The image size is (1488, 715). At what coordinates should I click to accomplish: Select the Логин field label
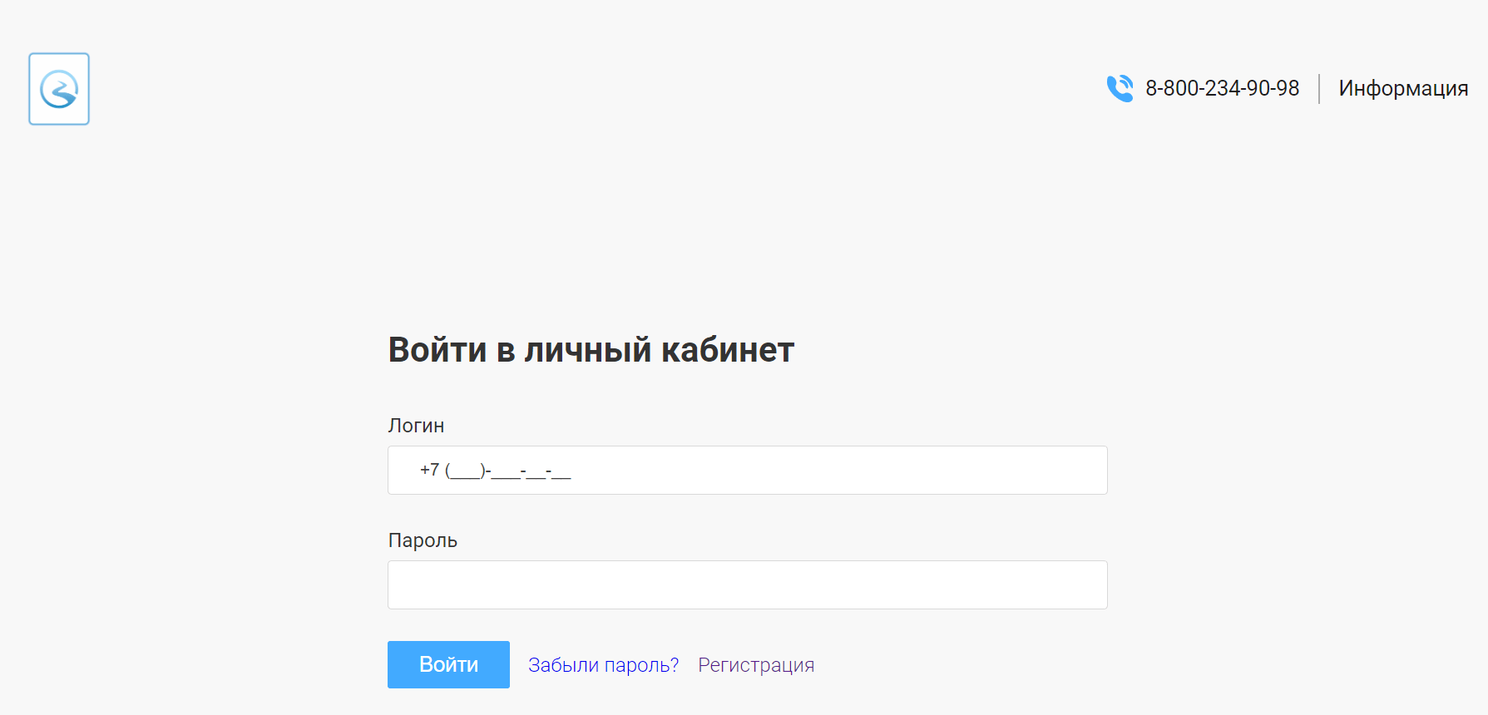click(416, 426)
